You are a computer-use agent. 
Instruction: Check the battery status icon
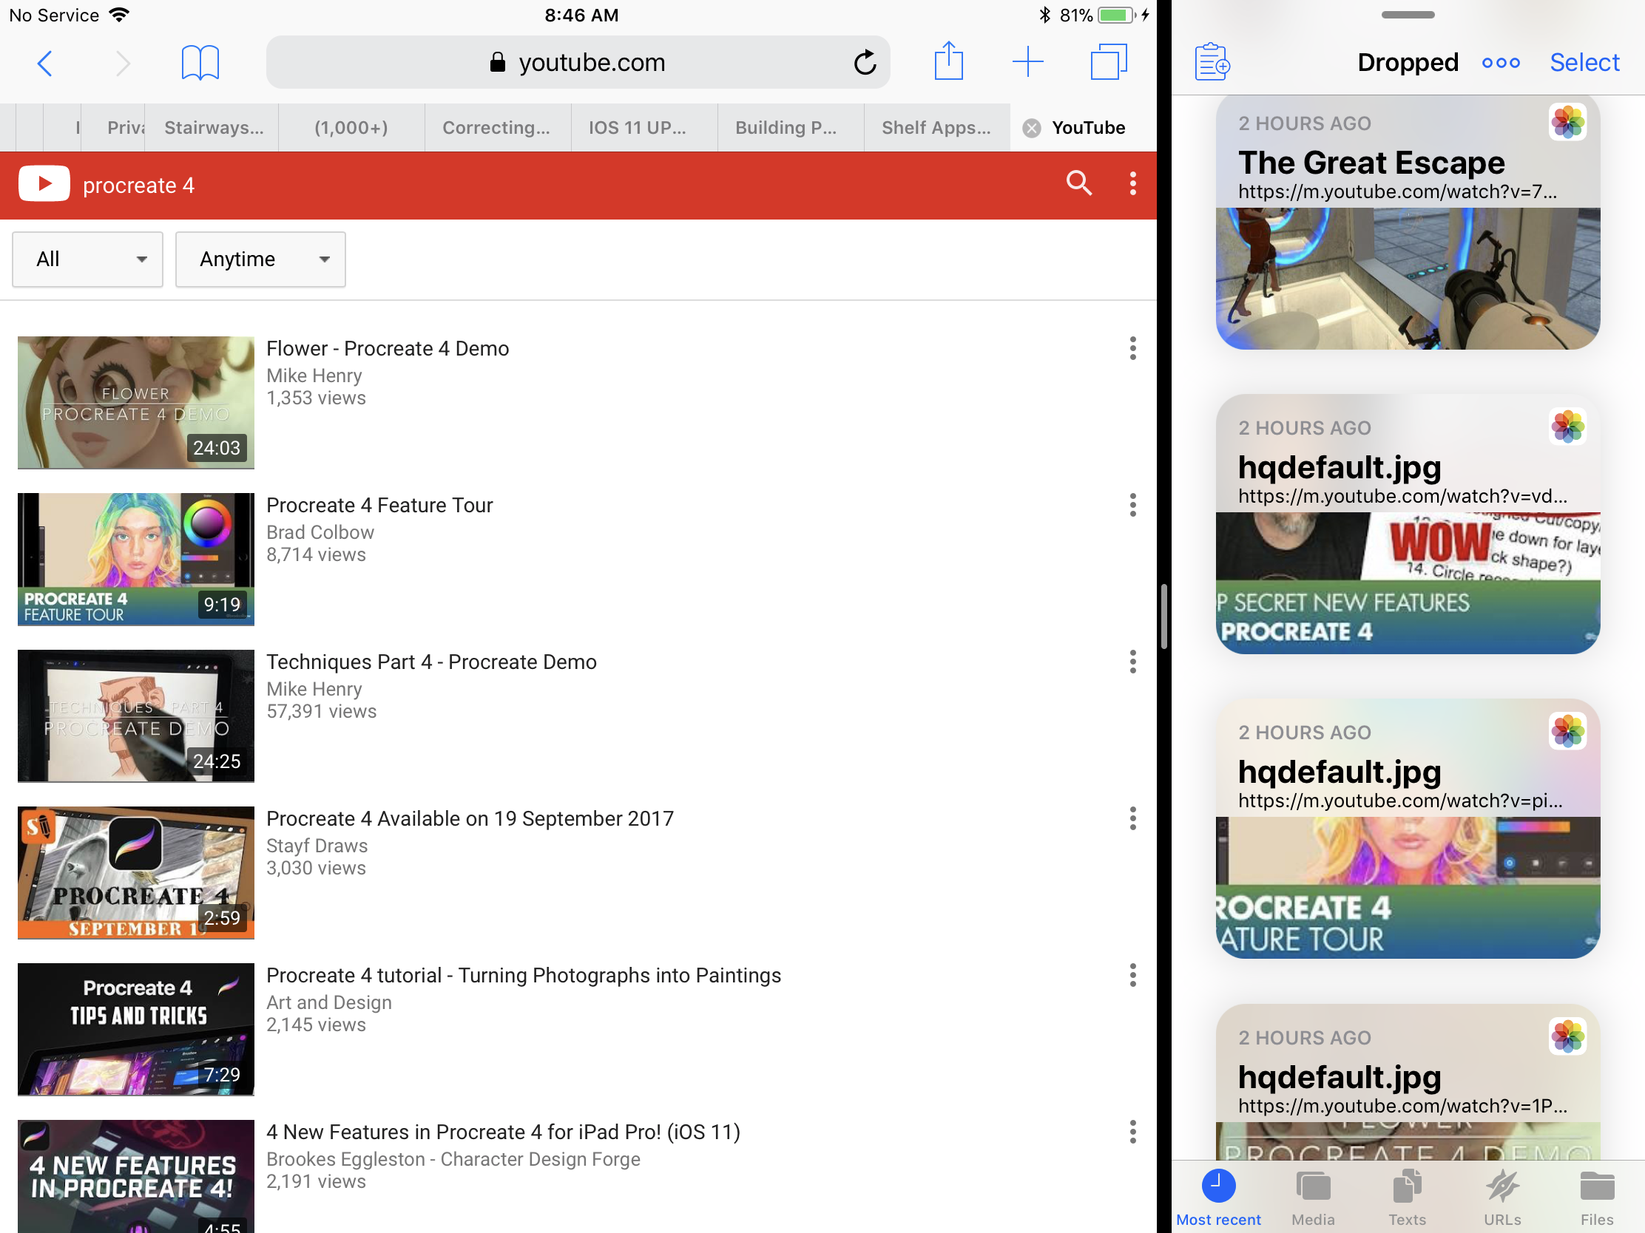tap(1118, 15)
